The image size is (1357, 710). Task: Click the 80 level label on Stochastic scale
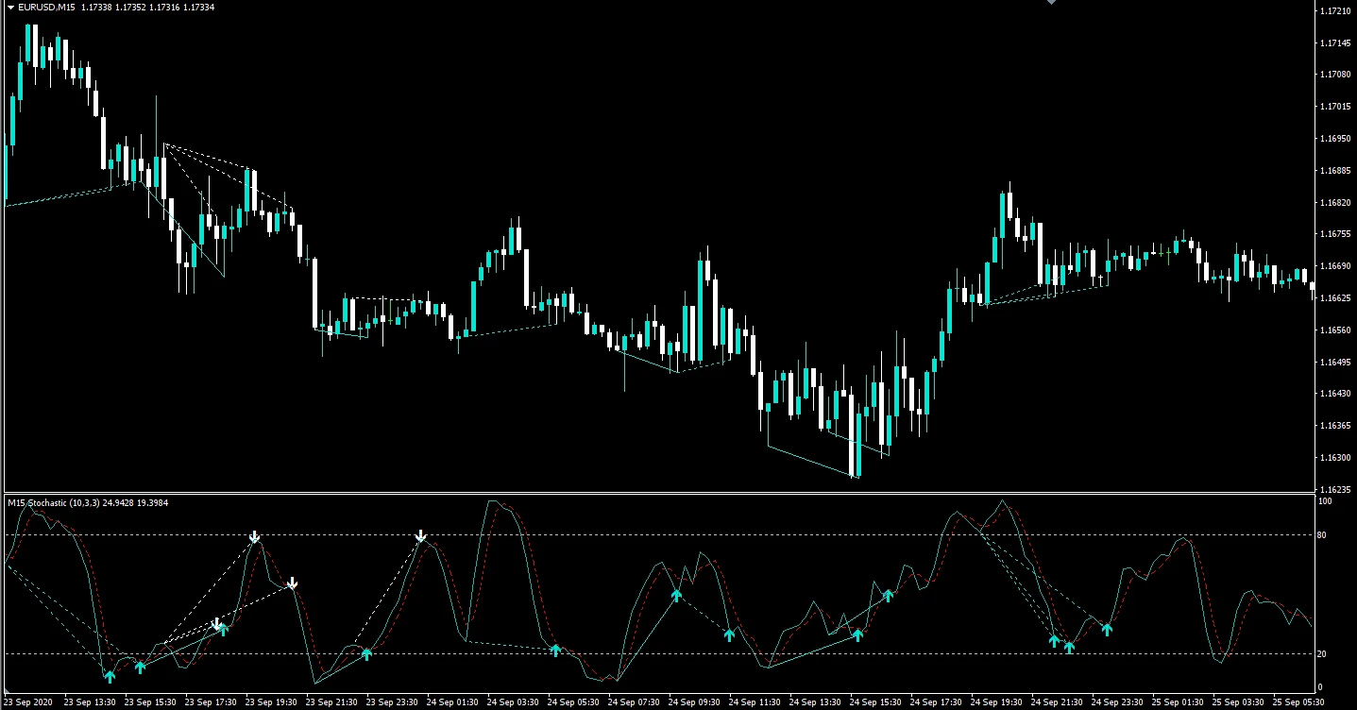(1324, 535)
